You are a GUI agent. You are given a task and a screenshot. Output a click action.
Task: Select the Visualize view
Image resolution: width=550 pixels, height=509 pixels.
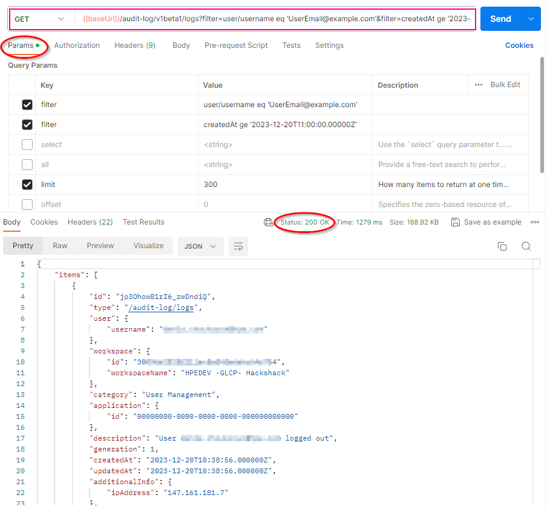(x=148, y=246)
